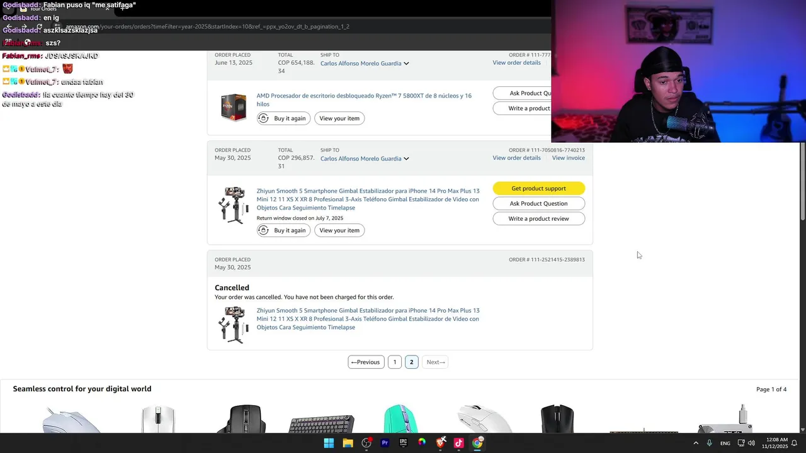Show hidden system tray icons

coord(696,443)
